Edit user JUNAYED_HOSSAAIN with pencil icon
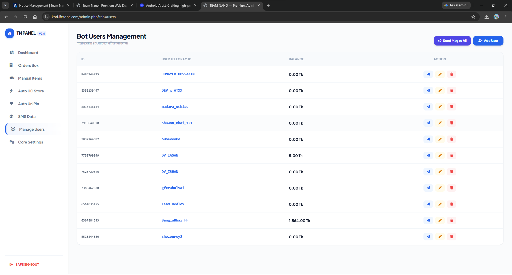Viewport: 512px width, 275px height. 440,74
